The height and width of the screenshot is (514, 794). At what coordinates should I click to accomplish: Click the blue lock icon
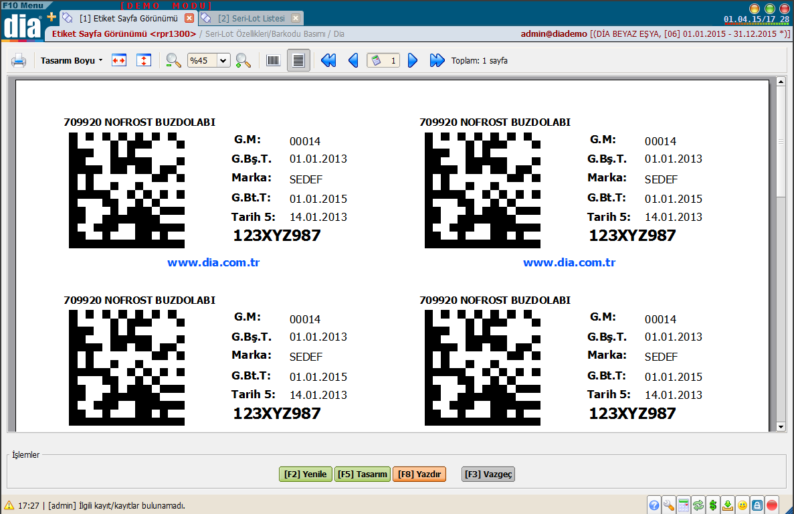pos(757,505)
